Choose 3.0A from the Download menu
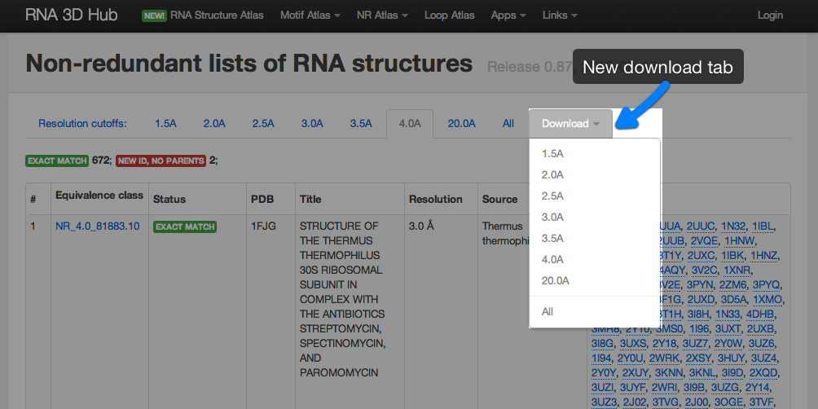Viewport: 818px width, 409px height. coord(552,217)
